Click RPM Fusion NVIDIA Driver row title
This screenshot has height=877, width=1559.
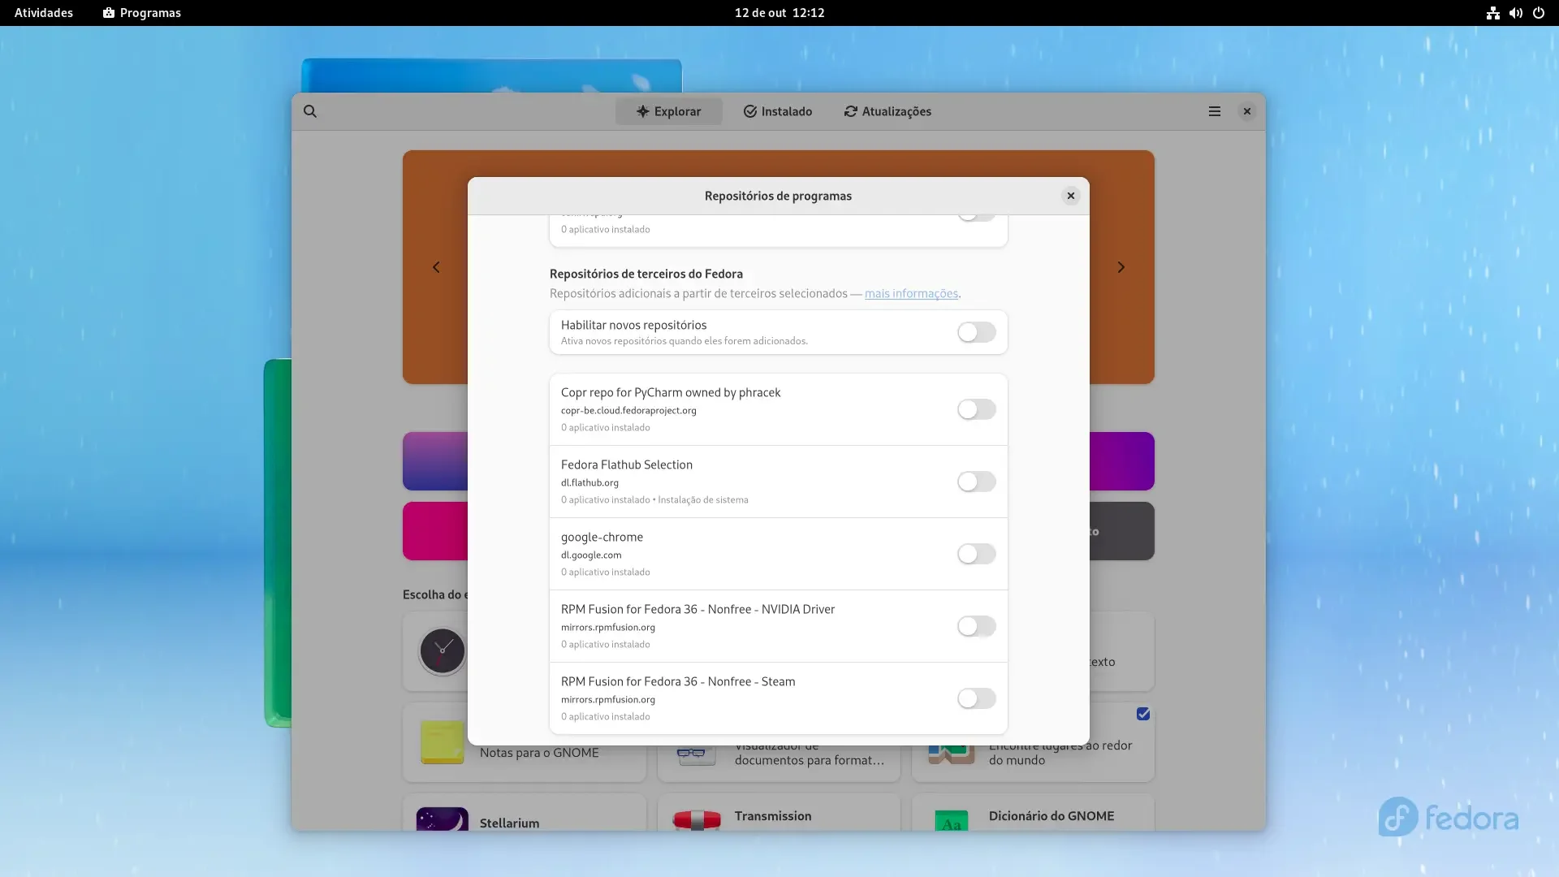point(697,609)
